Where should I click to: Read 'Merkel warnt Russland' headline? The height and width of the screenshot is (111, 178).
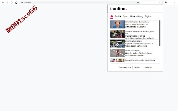137,26
